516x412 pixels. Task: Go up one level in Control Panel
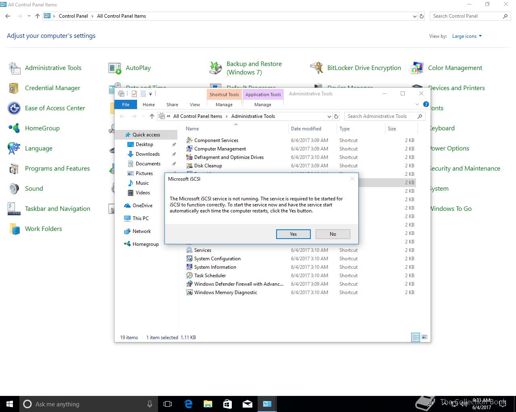[x=37, y=16]
